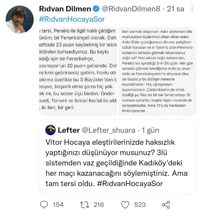202x216 pixels.
Task: Open the @RidvanDilmen8 handle
Action: (131, 9)
